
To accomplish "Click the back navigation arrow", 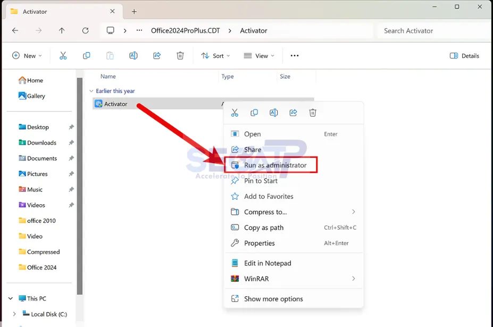I will coord(15,30).
